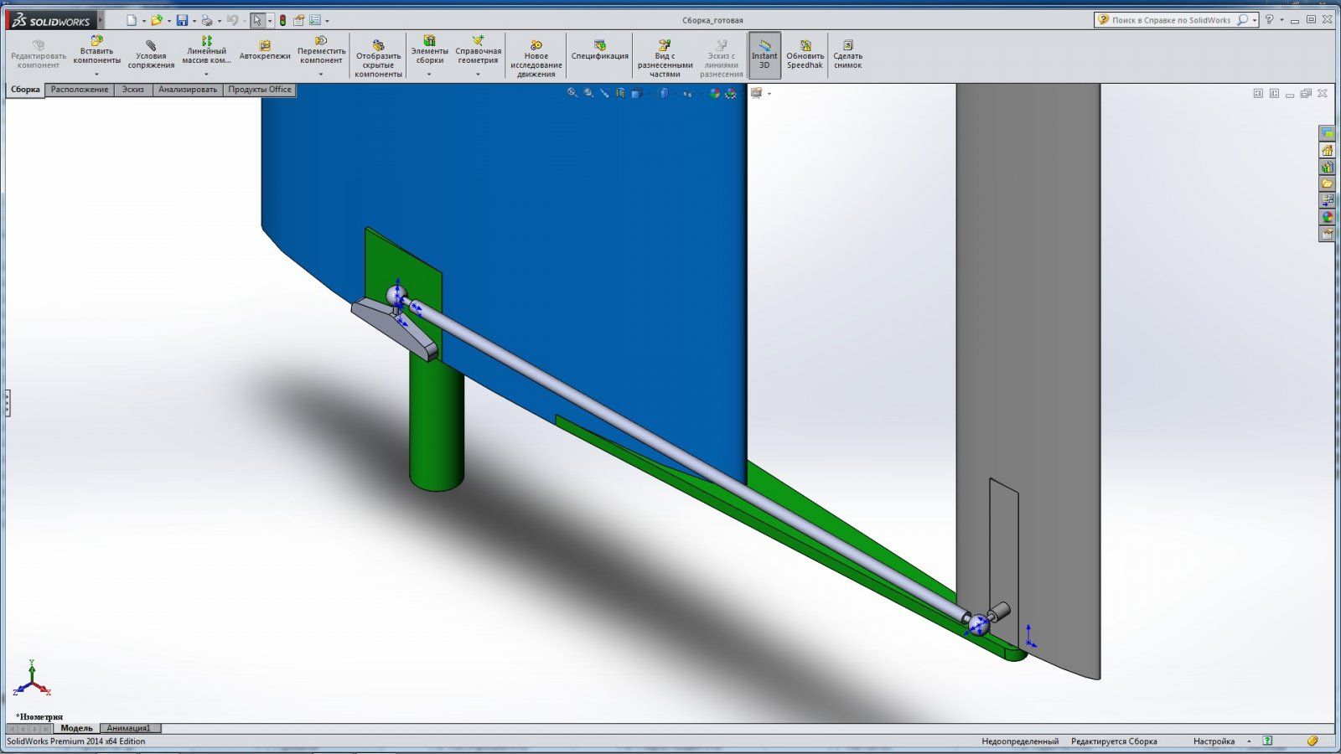This screenshot has width=1341, height=754.
Task: Open the Save button dropdown arrow
Action: tap(194, 21)
